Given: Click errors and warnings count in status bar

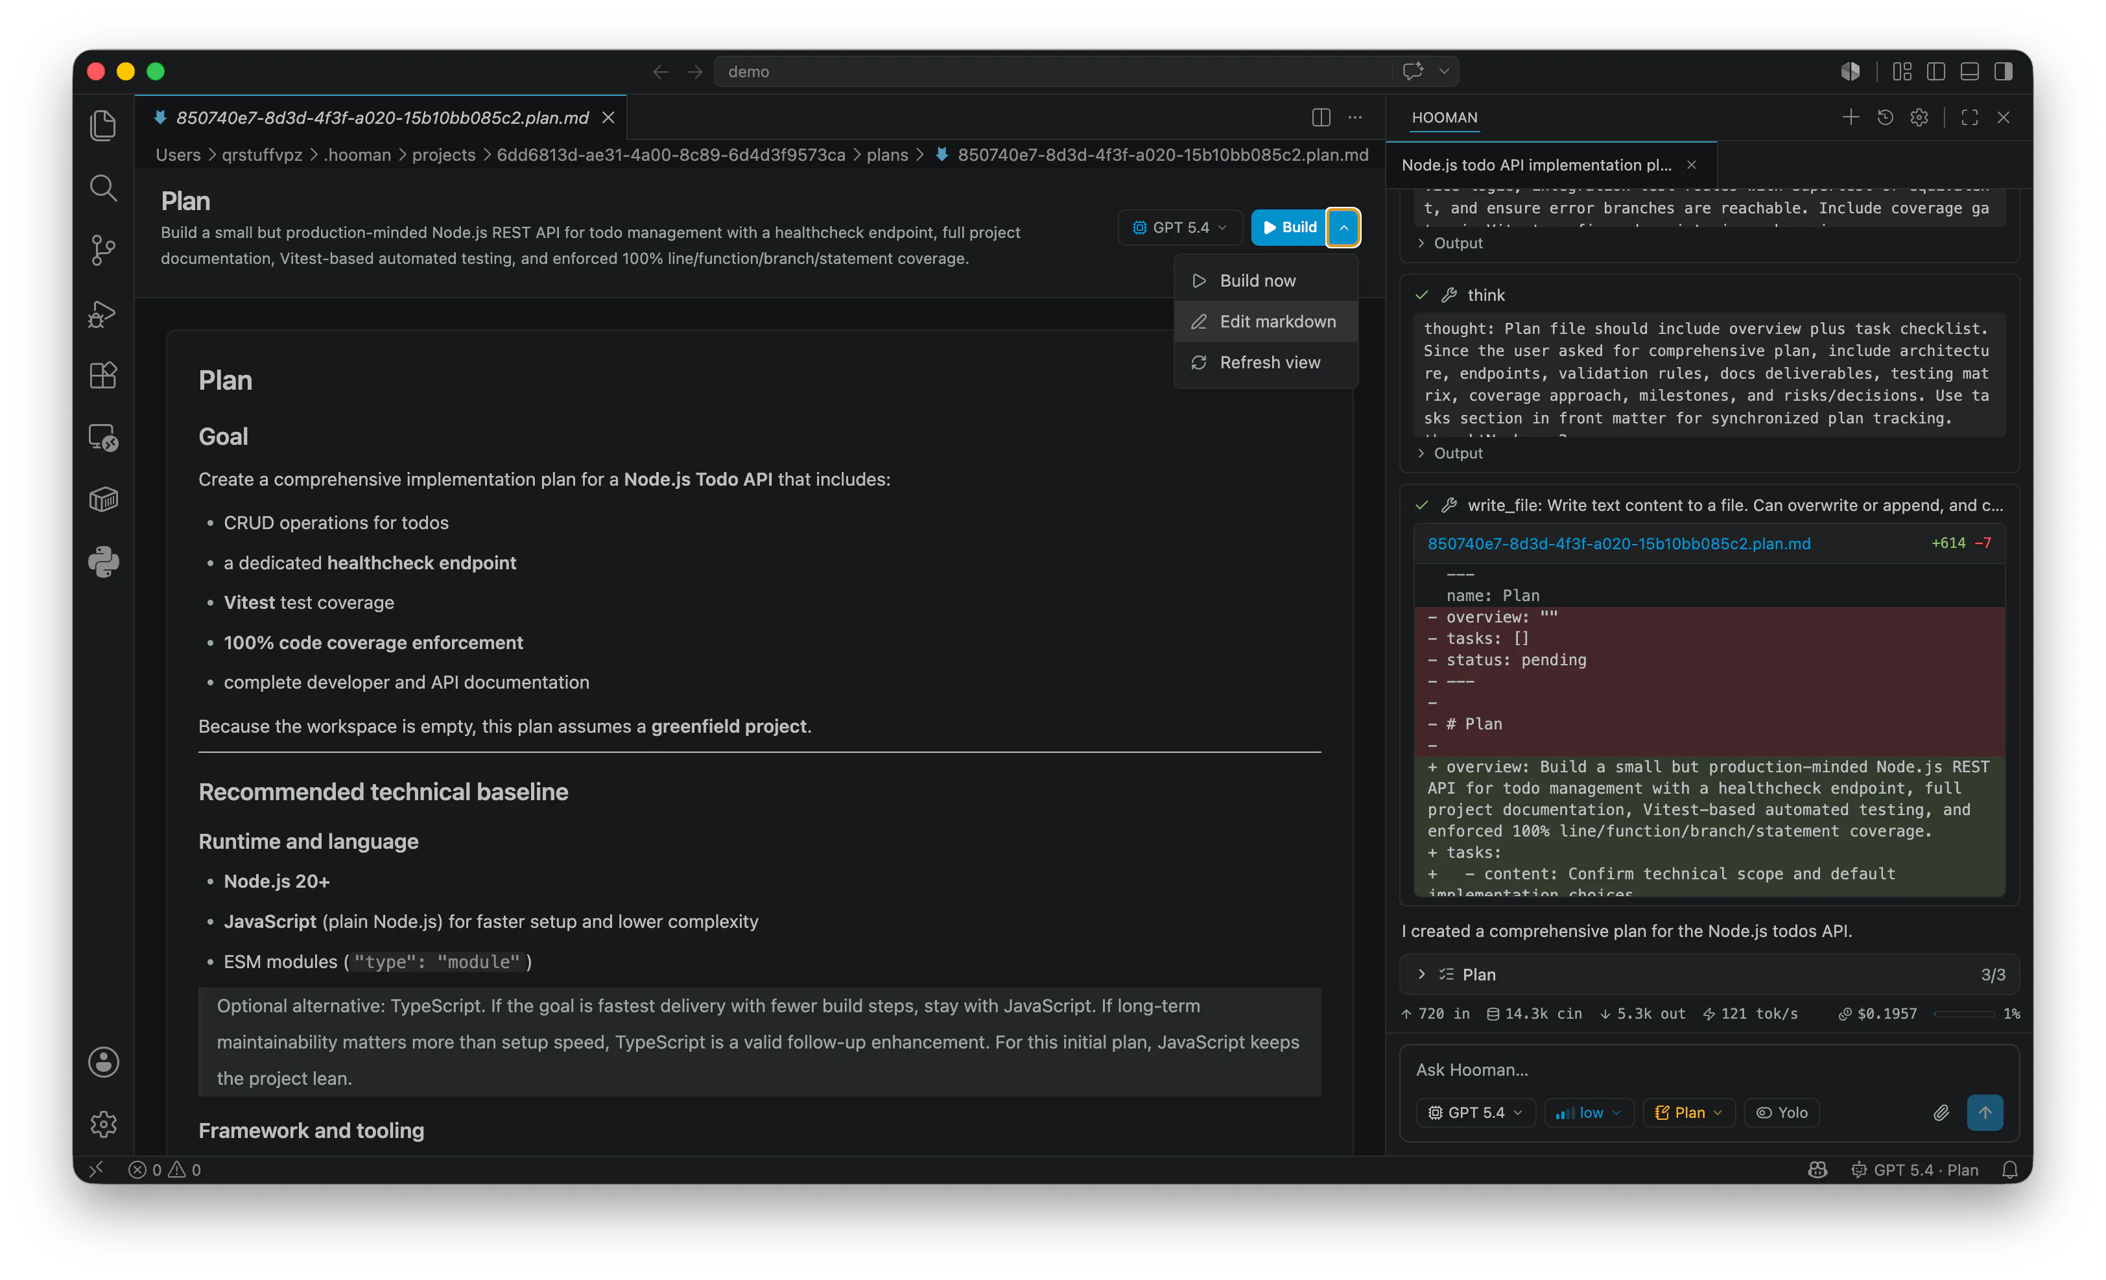Looking at the screenshot, I should pyautogui.click(x=165, y=1170).
